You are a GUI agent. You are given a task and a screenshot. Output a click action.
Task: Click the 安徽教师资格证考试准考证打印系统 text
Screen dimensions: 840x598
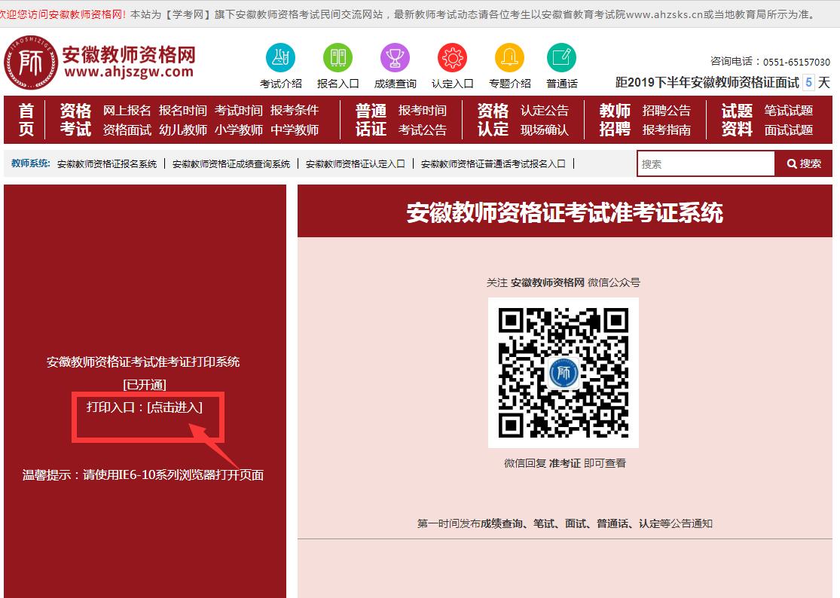click(x=143, y=362)
